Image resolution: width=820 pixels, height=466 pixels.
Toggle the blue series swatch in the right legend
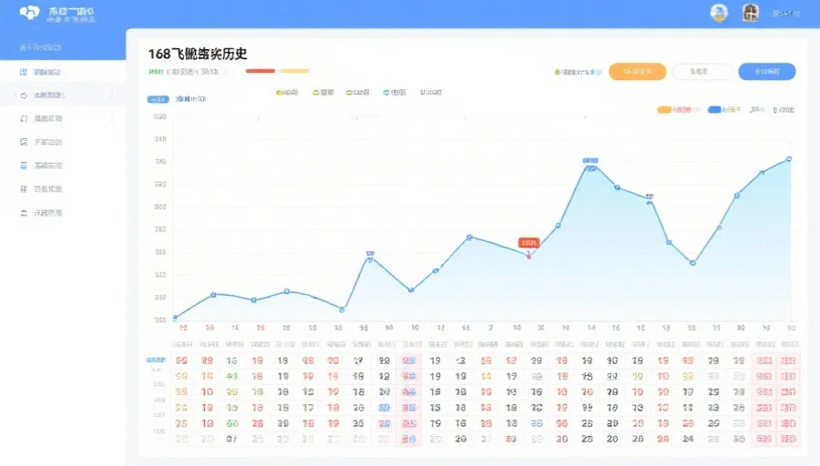714,110
